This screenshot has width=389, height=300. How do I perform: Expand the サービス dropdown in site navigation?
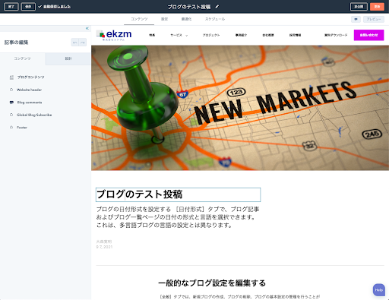coord(179,35)
